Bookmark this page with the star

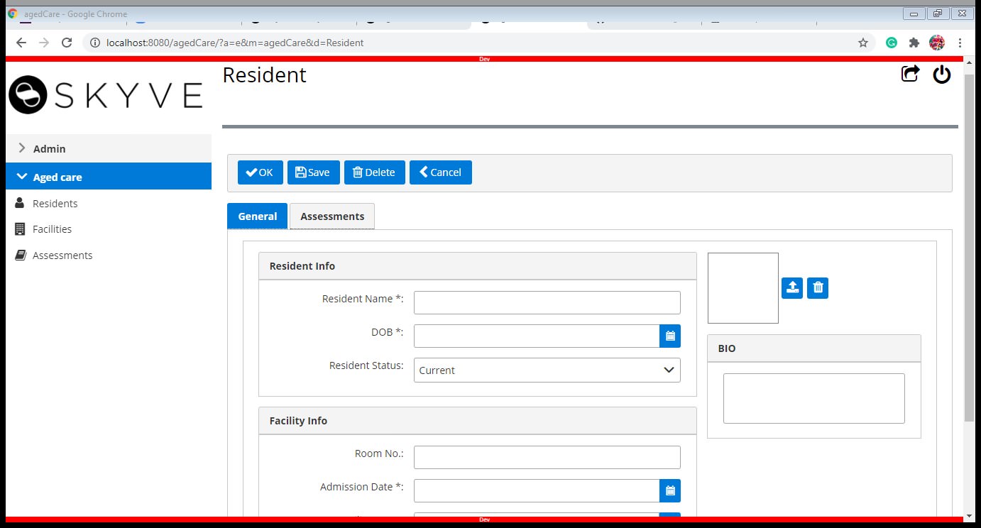point(863,43)
